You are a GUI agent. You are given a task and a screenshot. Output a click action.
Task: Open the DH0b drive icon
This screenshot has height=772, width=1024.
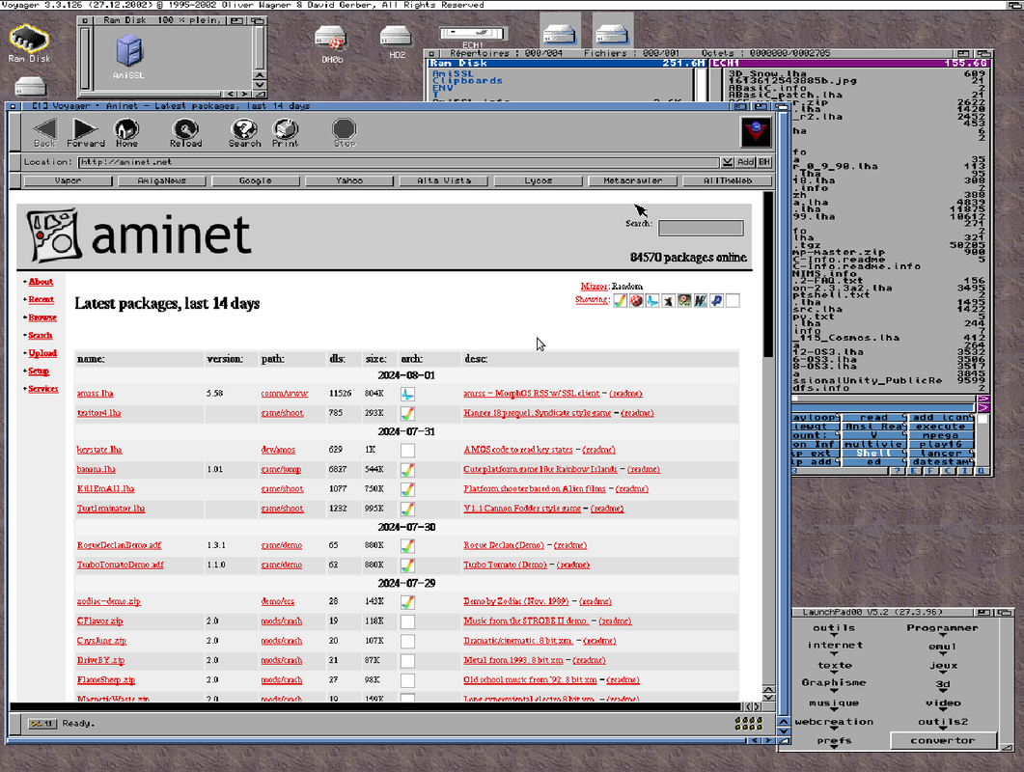(x=332, y=44)
